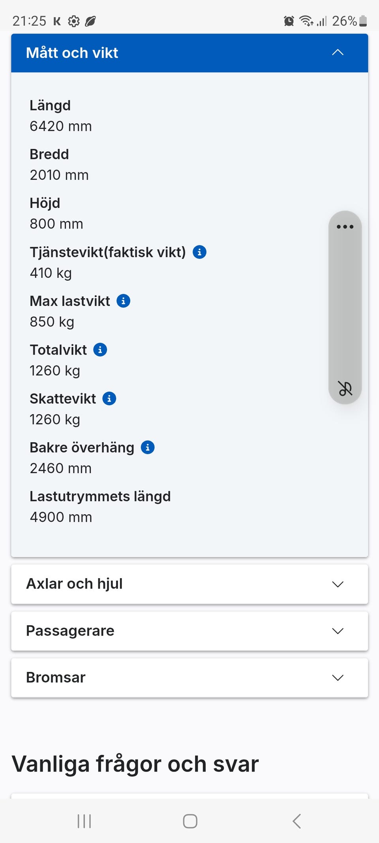
Task: Show Skattevikt information icon
Action: pyautogui.click(x=109, y=398)
